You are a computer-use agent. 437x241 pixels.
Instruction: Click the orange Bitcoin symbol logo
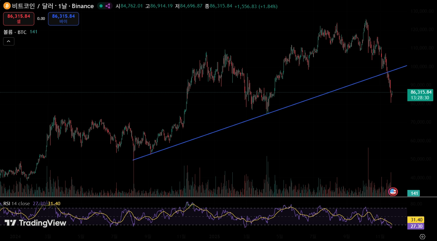coord(7,6)
